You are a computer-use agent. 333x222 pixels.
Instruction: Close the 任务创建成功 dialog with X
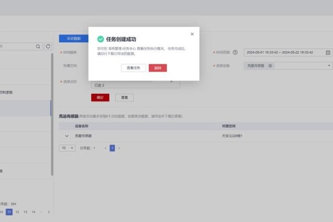point(192,34)
